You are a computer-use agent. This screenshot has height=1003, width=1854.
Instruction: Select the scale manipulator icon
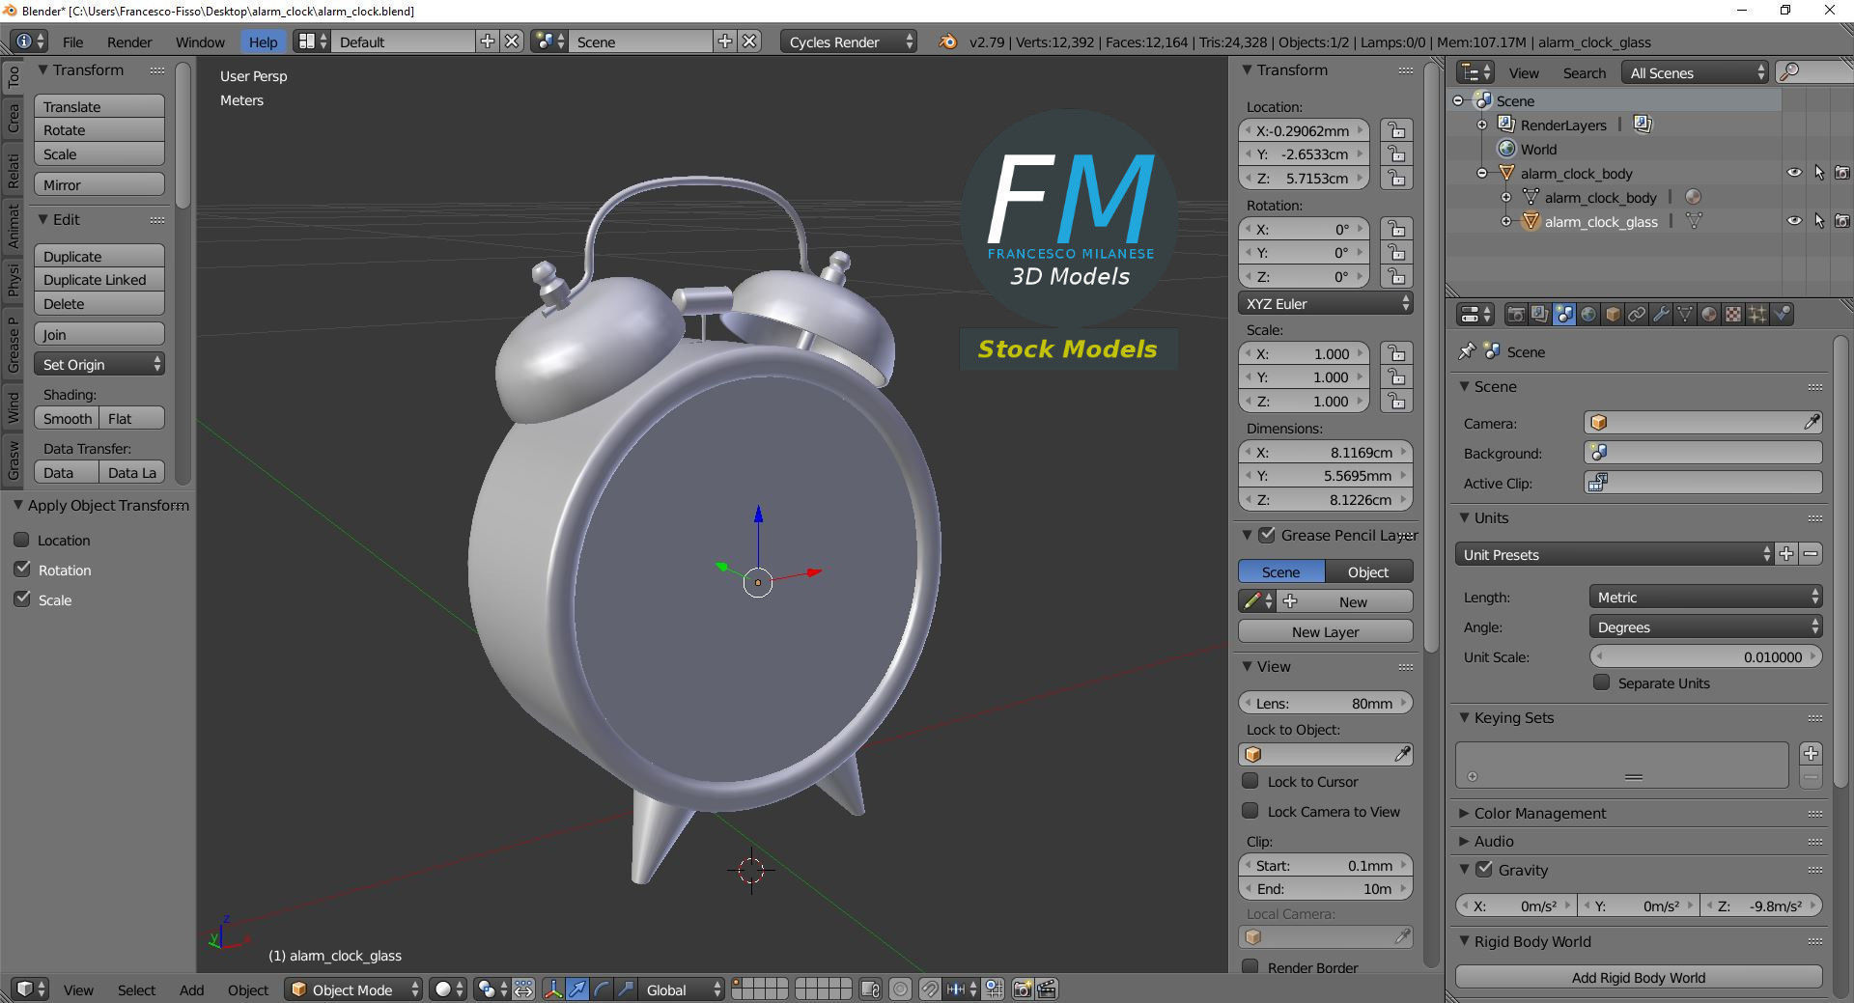[626, 989]
